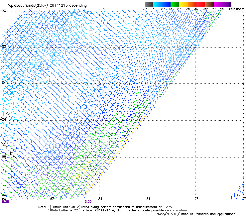246x216 pixels.
Task: Click the gray 0-5 knots legend swatch
Action: tap(149, 4)
